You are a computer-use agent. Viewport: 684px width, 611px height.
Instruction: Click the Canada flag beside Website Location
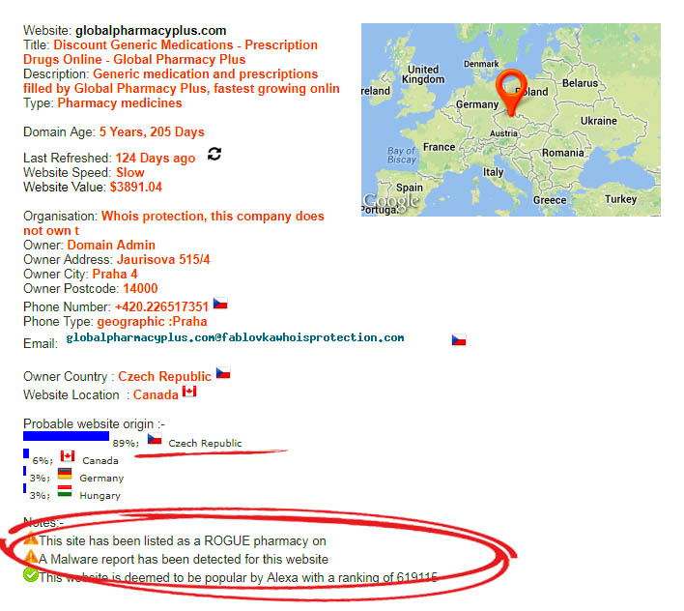[189, 391]
